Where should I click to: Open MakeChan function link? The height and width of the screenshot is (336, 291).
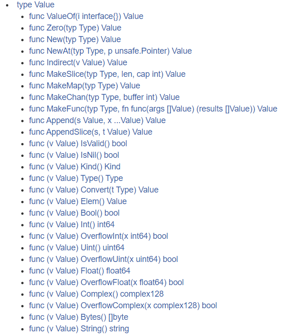(x=104, y=97)
